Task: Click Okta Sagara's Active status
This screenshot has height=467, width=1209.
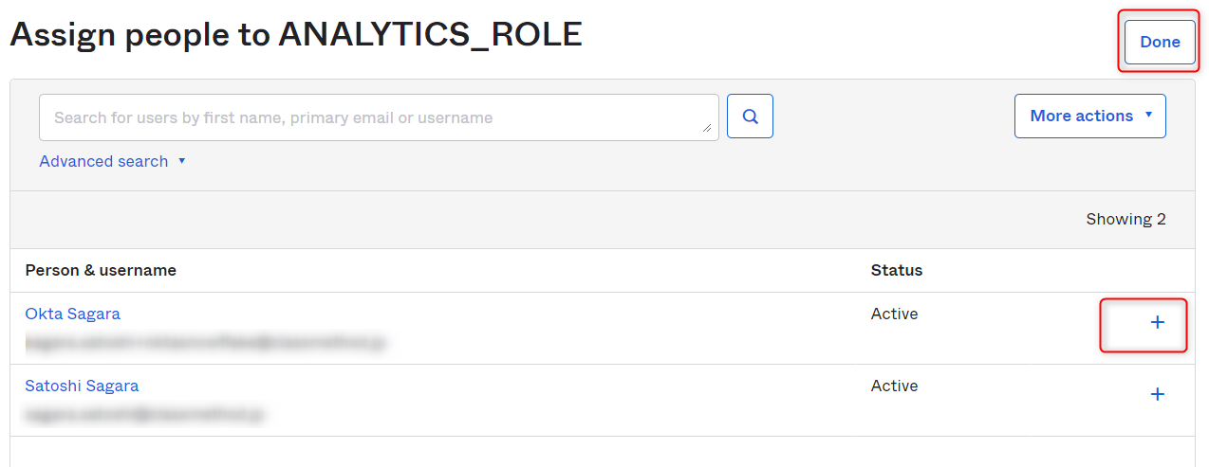Action: coord(894,314)
